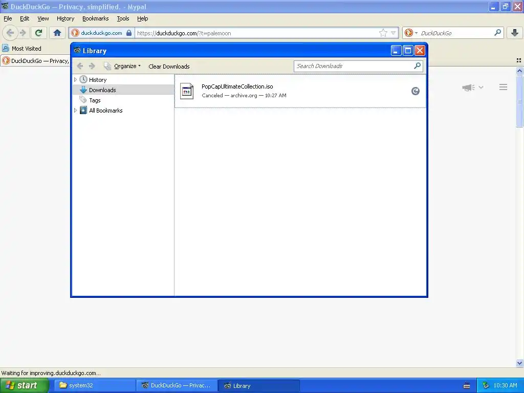Screen dimensions: 524x393
Task: Click the page scrollbar up arrow
Action: (x=519, y=71)
